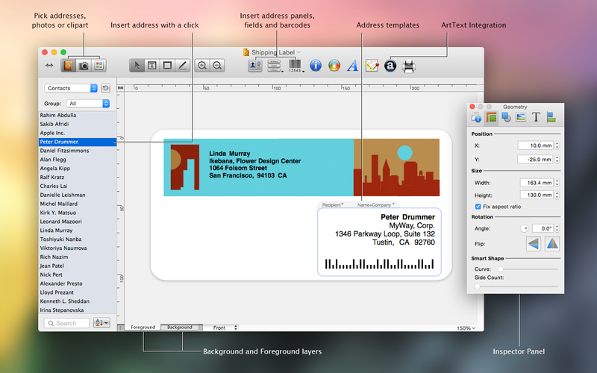Open the Contacts source dropdown

point(71,88)
